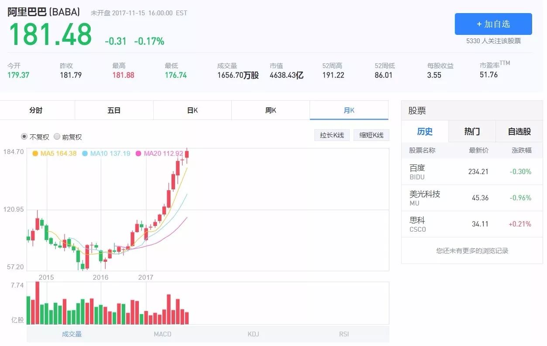Click the 52周高 value 191.22
This screenshot has height=346, width=547.
tap(333, 75)
